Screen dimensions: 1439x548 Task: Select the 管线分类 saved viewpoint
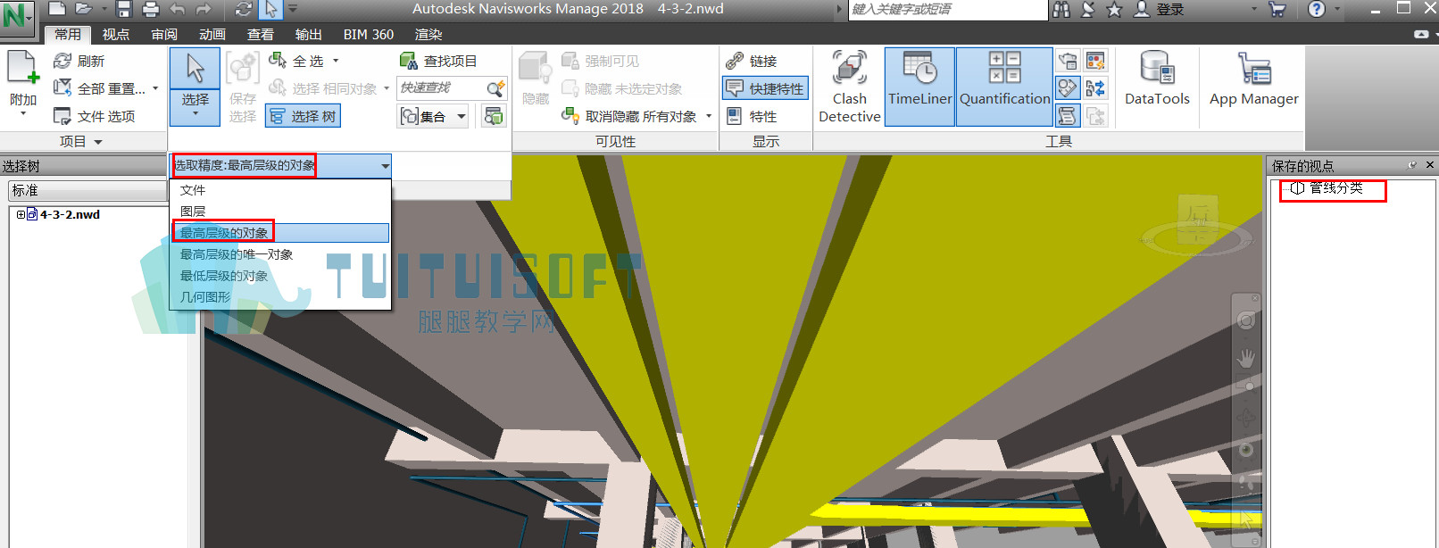click(x=1335, y=188)
